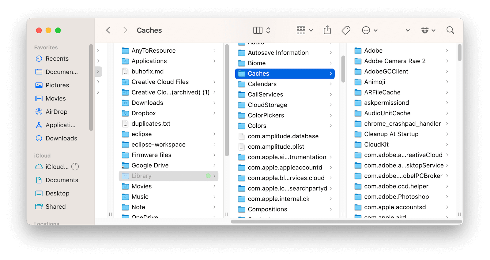Open the column view switcher
The image size is (490, 260).
pos(262,30)
